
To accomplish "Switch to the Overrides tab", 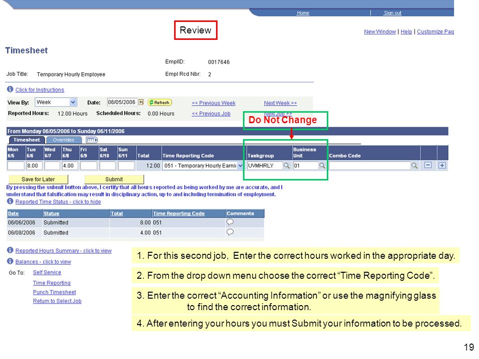I will coord(63,140).
